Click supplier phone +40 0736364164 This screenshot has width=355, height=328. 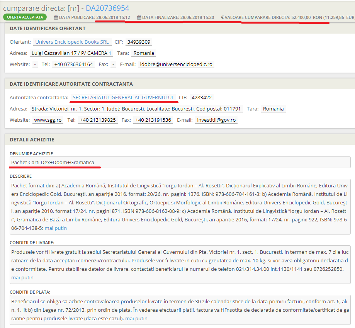pyautogui.click(x=73, y=64)
